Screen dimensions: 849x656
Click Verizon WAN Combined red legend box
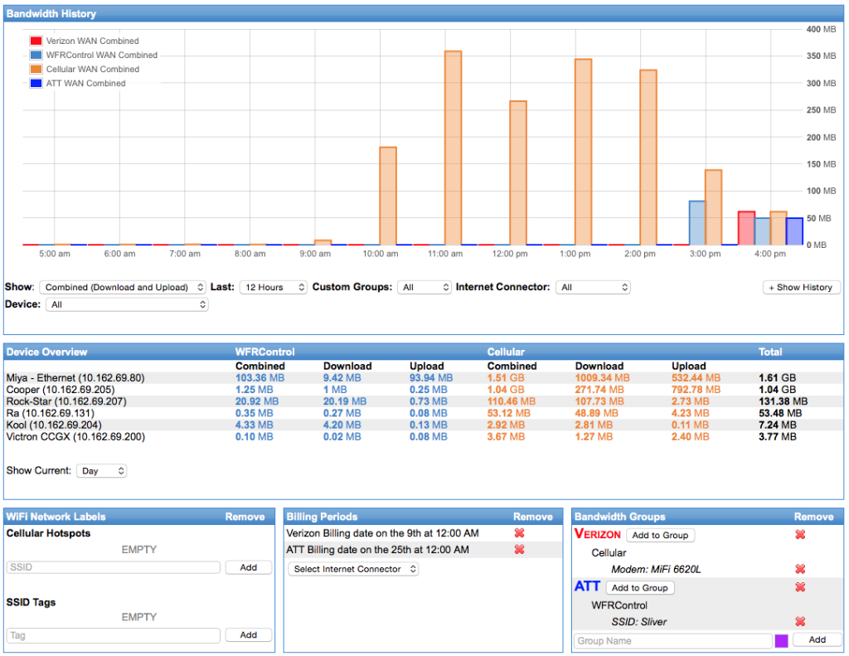(36, 41)
